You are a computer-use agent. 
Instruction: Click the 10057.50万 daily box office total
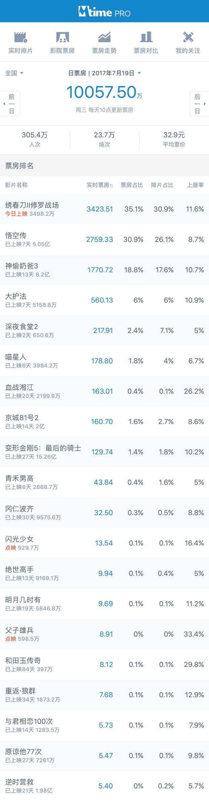(104, 92)
